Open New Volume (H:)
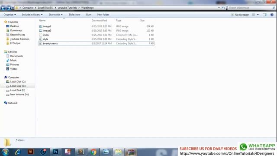This screenshot has width=277, height=156. pyautogui.click(x=19, y=94)
